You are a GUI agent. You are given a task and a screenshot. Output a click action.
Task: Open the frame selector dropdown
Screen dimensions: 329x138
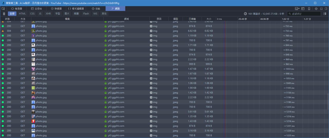[297, 8]
